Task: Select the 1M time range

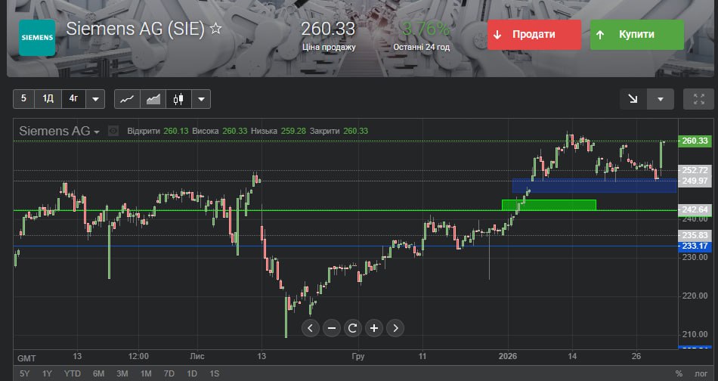Action: tap(146, 373)
